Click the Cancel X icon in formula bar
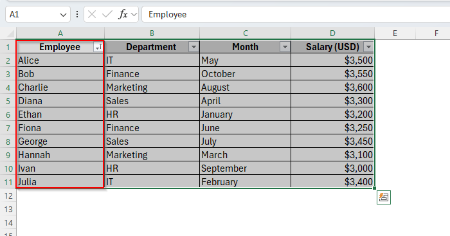This screenshot has height=236, width=450. click(x=92, y=14)
